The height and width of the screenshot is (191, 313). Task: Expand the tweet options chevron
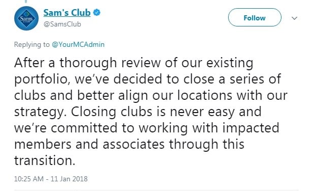click(294, 18)
